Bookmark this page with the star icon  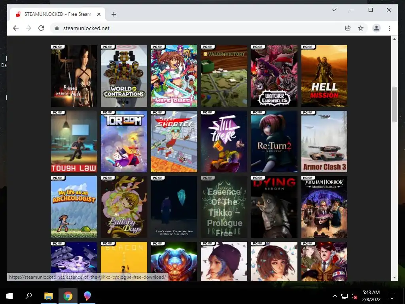(361, 28)
